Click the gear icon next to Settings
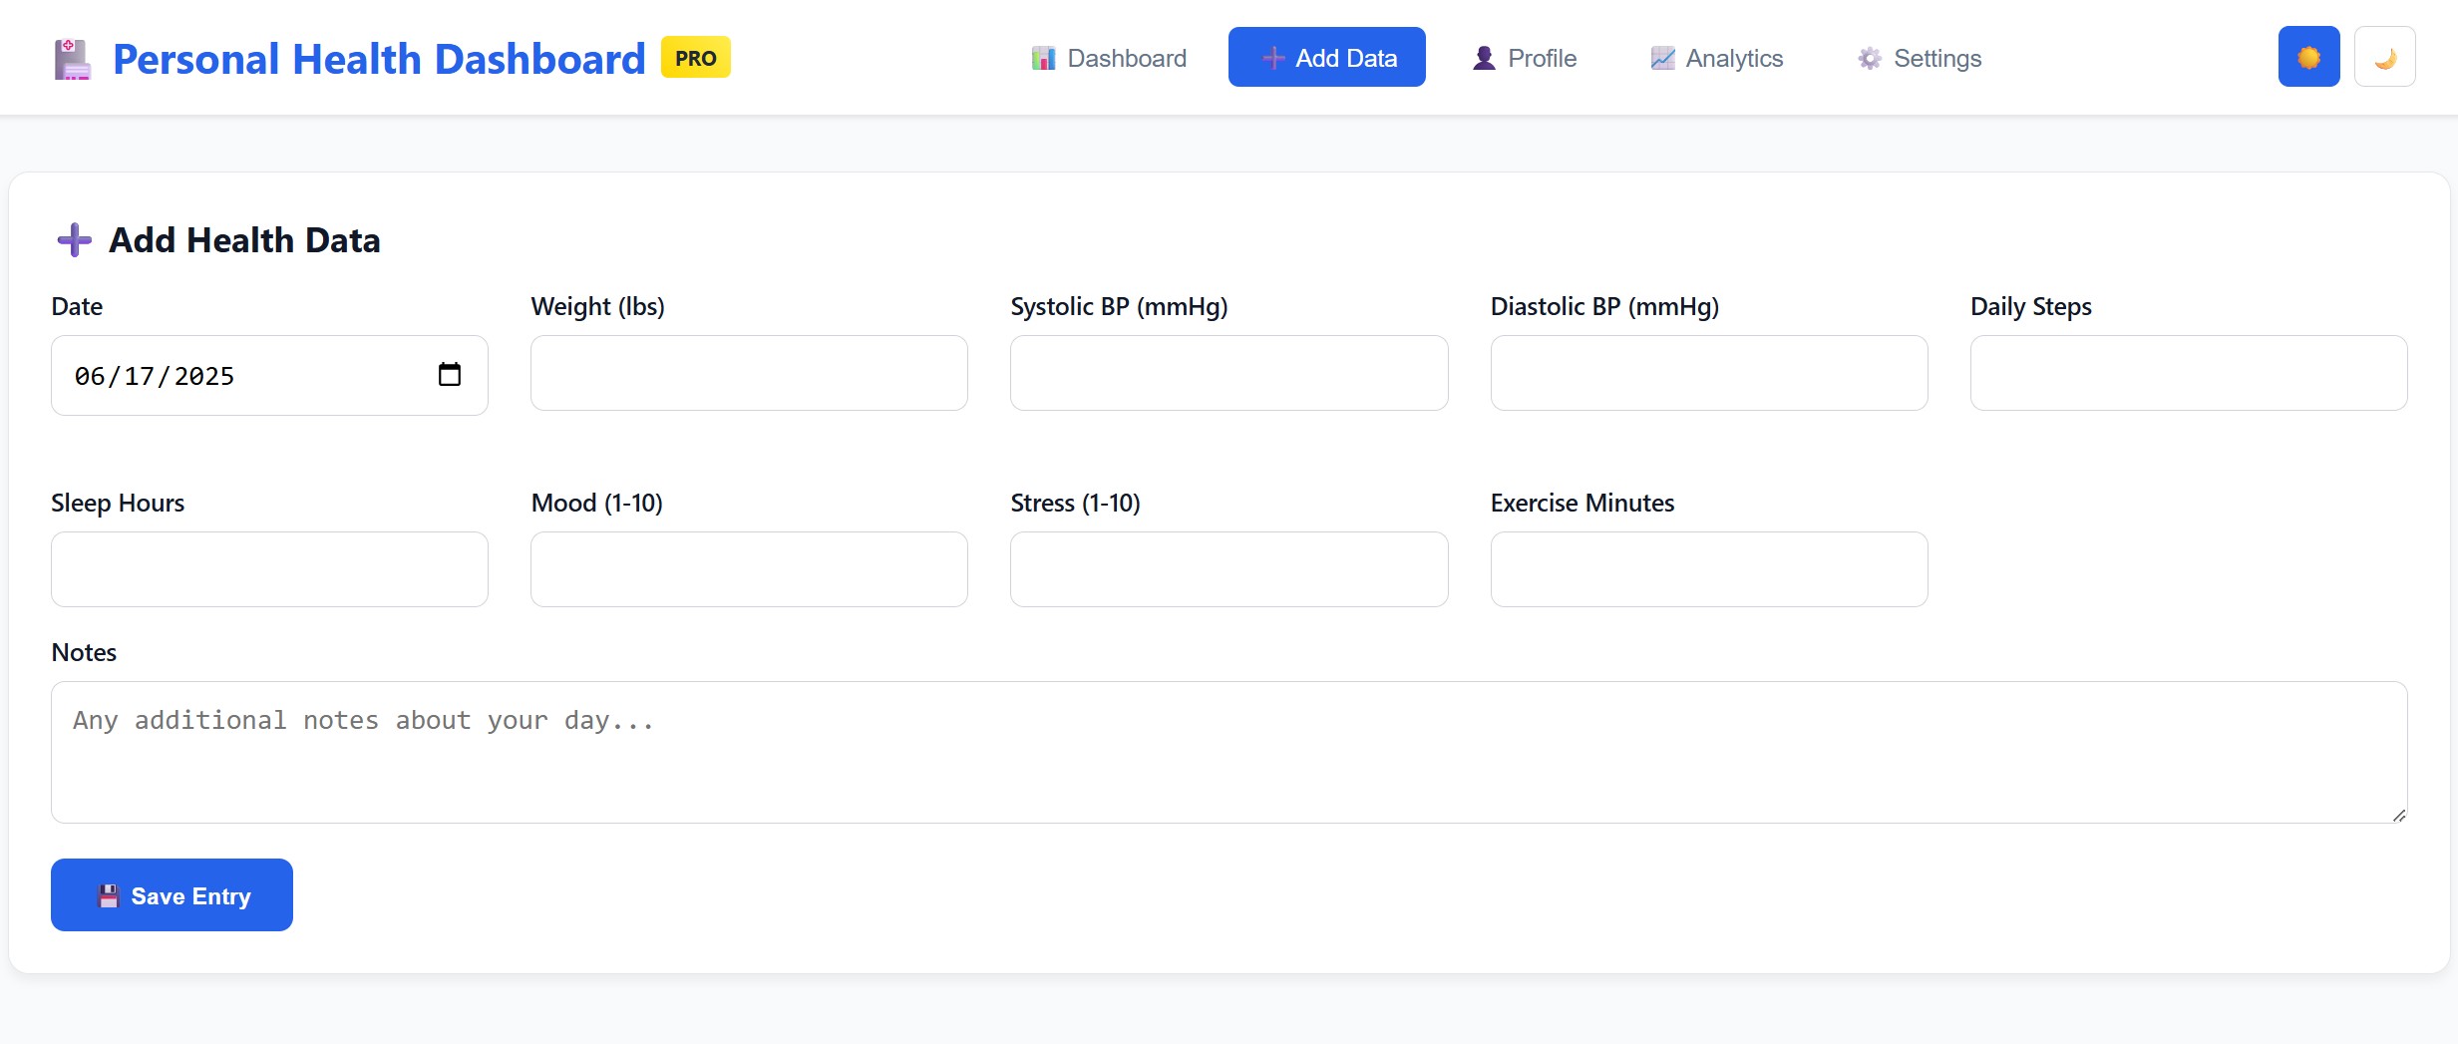This screenshot has height=1044, width=2458. point(1869,57)
